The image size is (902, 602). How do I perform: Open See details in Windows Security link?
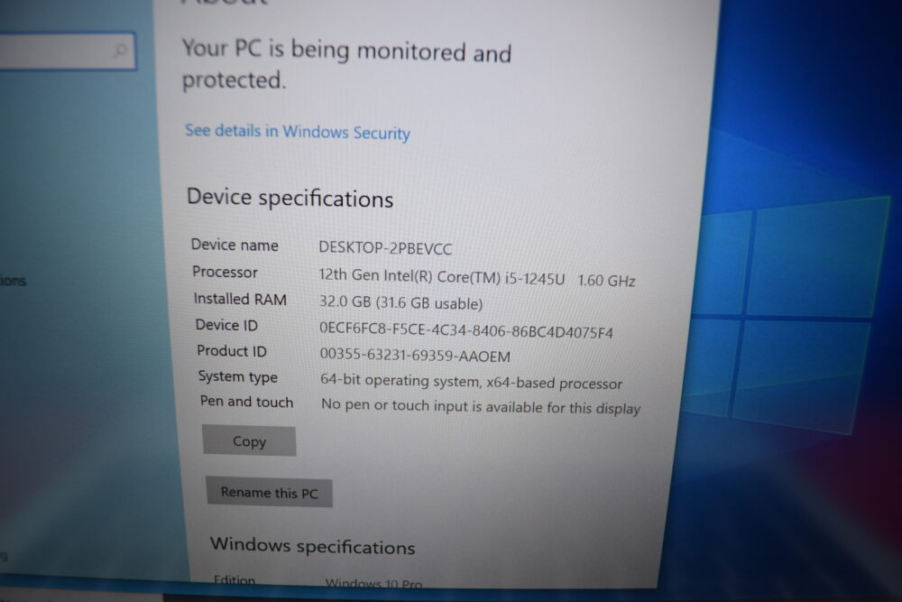point(298,132)
